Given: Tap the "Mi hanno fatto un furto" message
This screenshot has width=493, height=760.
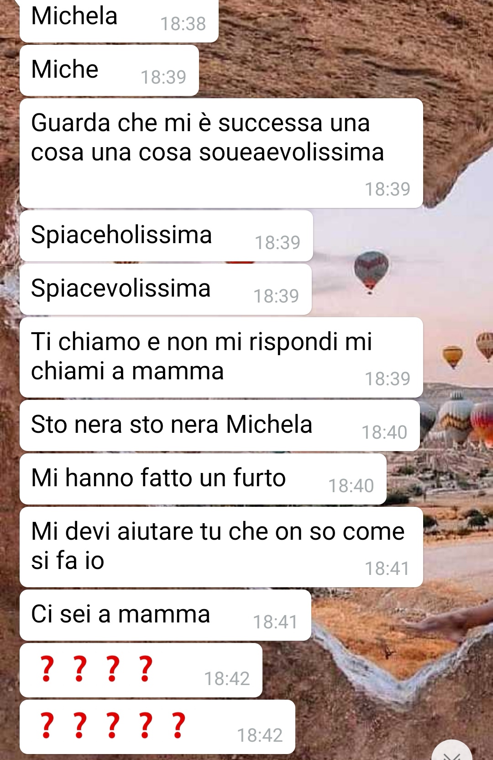Looking at the screenshot, I should 203,479.
